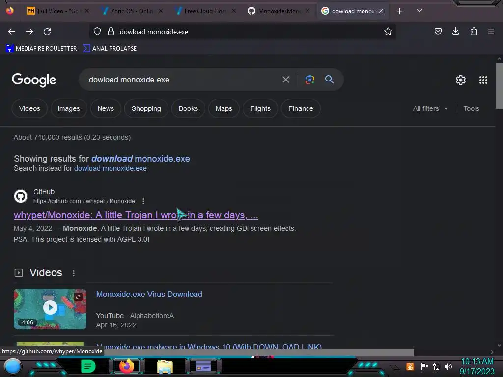Open the Action Center flag icon
503x377 pixels.
tap(424, 366)
